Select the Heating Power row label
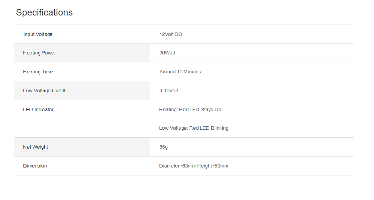374x200 pixels. click(x=39, y=53)
